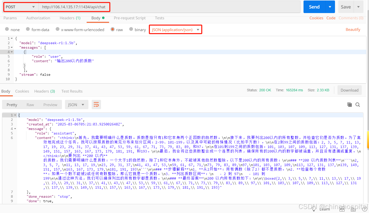Viewport: 369px width, 213px height.
Task: Click the "done_reason" key in the response
Action: coord(40,196)
